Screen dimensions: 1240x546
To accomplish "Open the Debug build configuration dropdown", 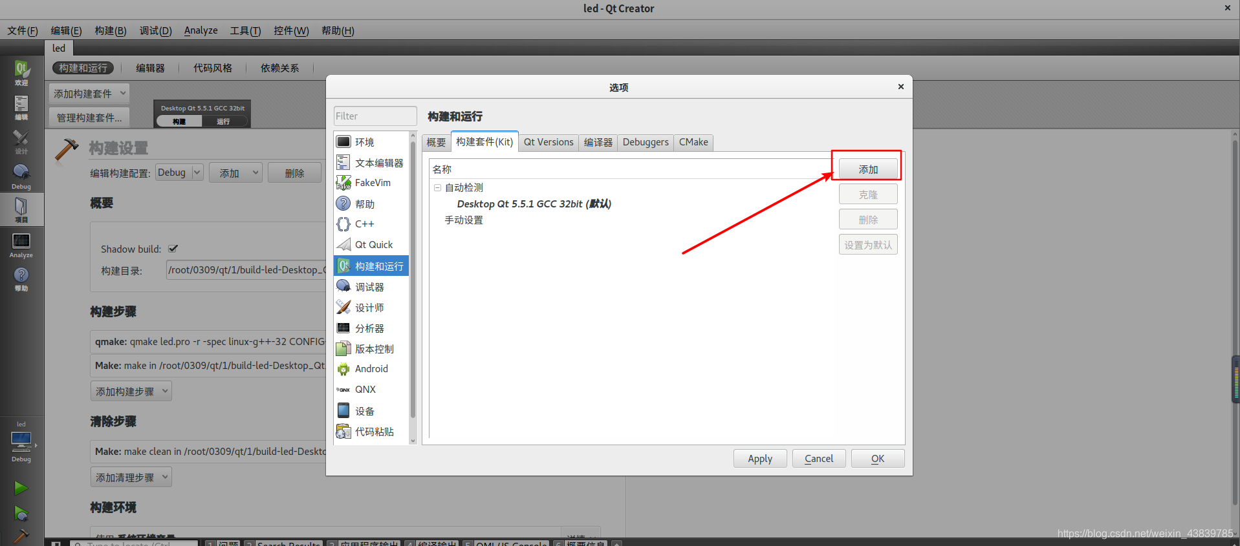I will pos(179,173).
